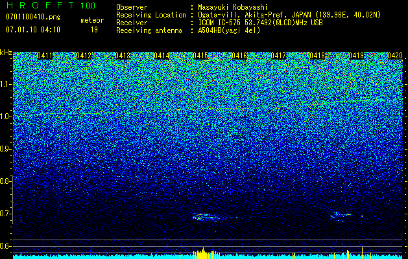
Task: Click the 0.9 frequency axis label
Action: [5, 149]
